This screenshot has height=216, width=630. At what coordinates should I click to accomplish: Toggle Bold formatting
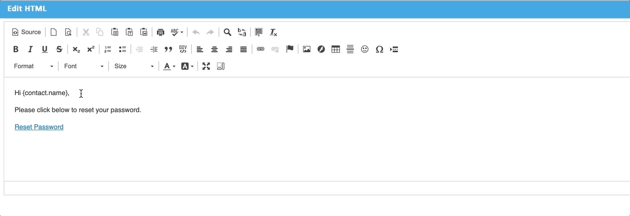click(16, 49)
